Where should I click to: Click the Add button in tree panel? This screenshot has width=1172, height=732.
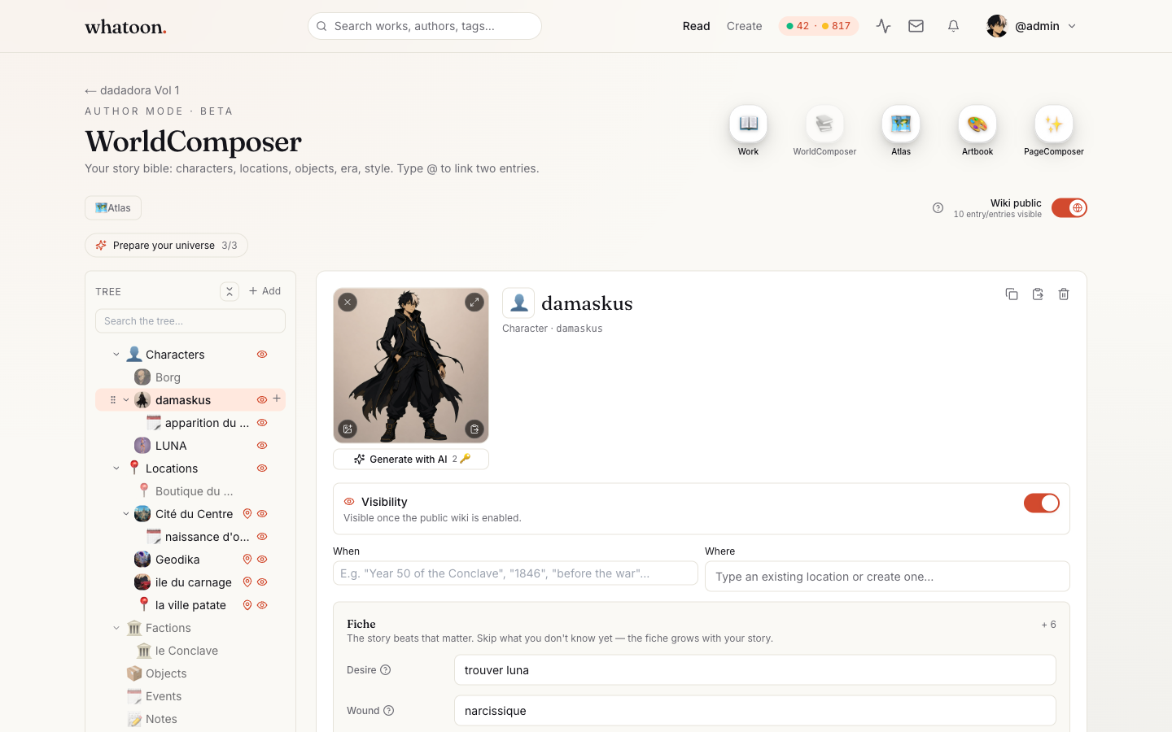point(265,291)
